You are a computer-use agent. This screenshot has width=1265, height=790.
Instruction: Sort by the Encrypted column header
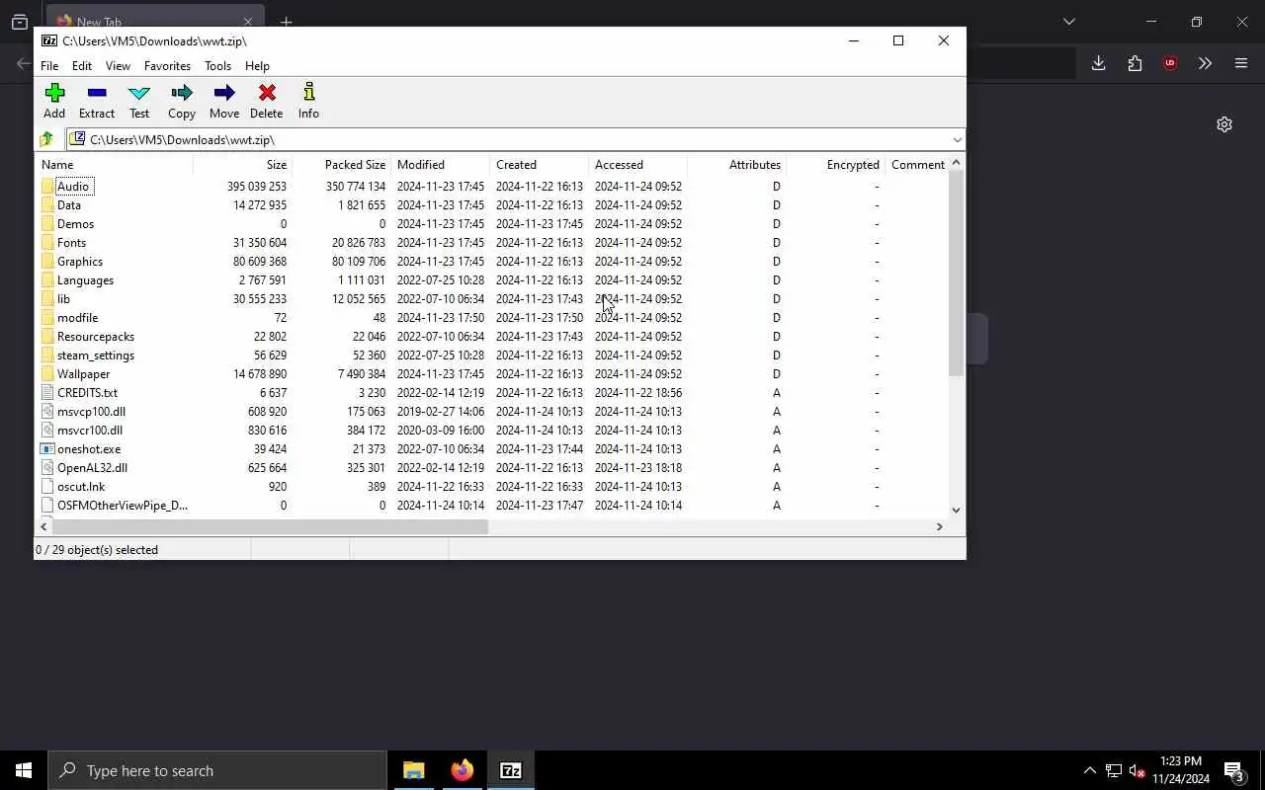pos(835,165)
